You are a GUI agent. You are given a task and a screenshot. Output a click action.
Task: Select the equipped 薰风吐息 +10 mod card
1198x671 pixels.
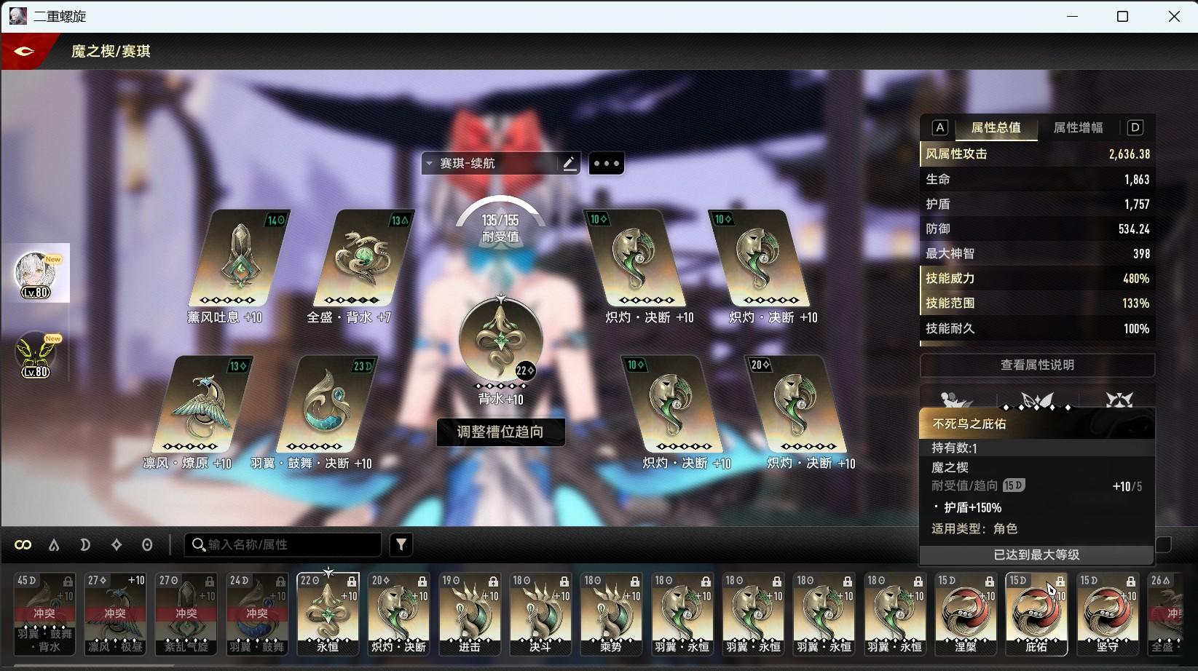pyautogui.click(x=239, y=259)
